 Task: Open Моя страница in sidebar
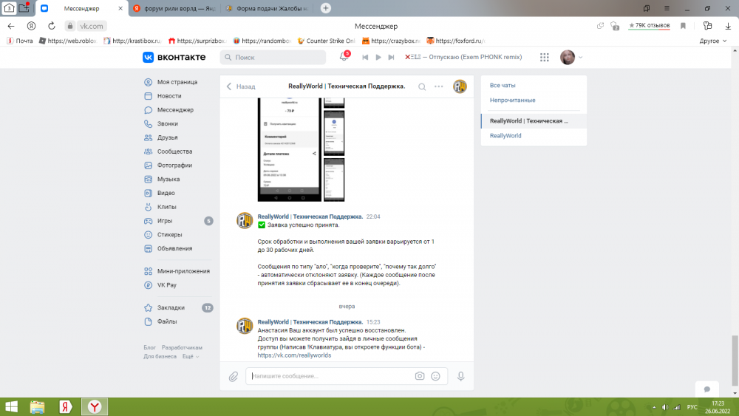[177, 82]
